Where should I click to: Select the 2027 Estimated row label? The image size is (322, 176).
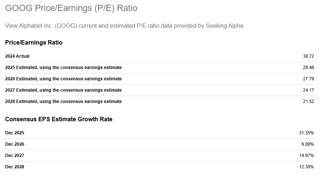point(63,90)
